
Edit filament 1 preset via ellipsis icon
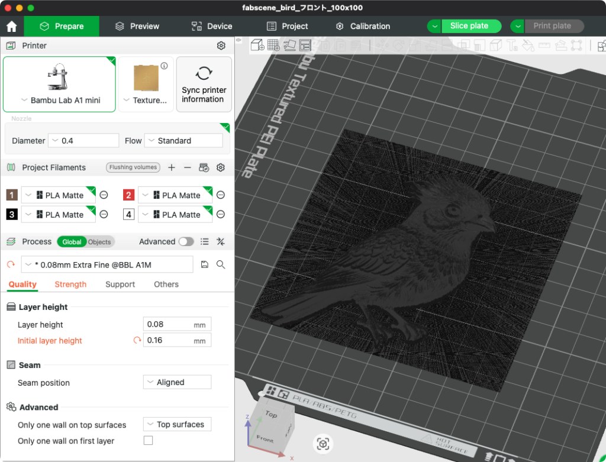pos(104,195)
